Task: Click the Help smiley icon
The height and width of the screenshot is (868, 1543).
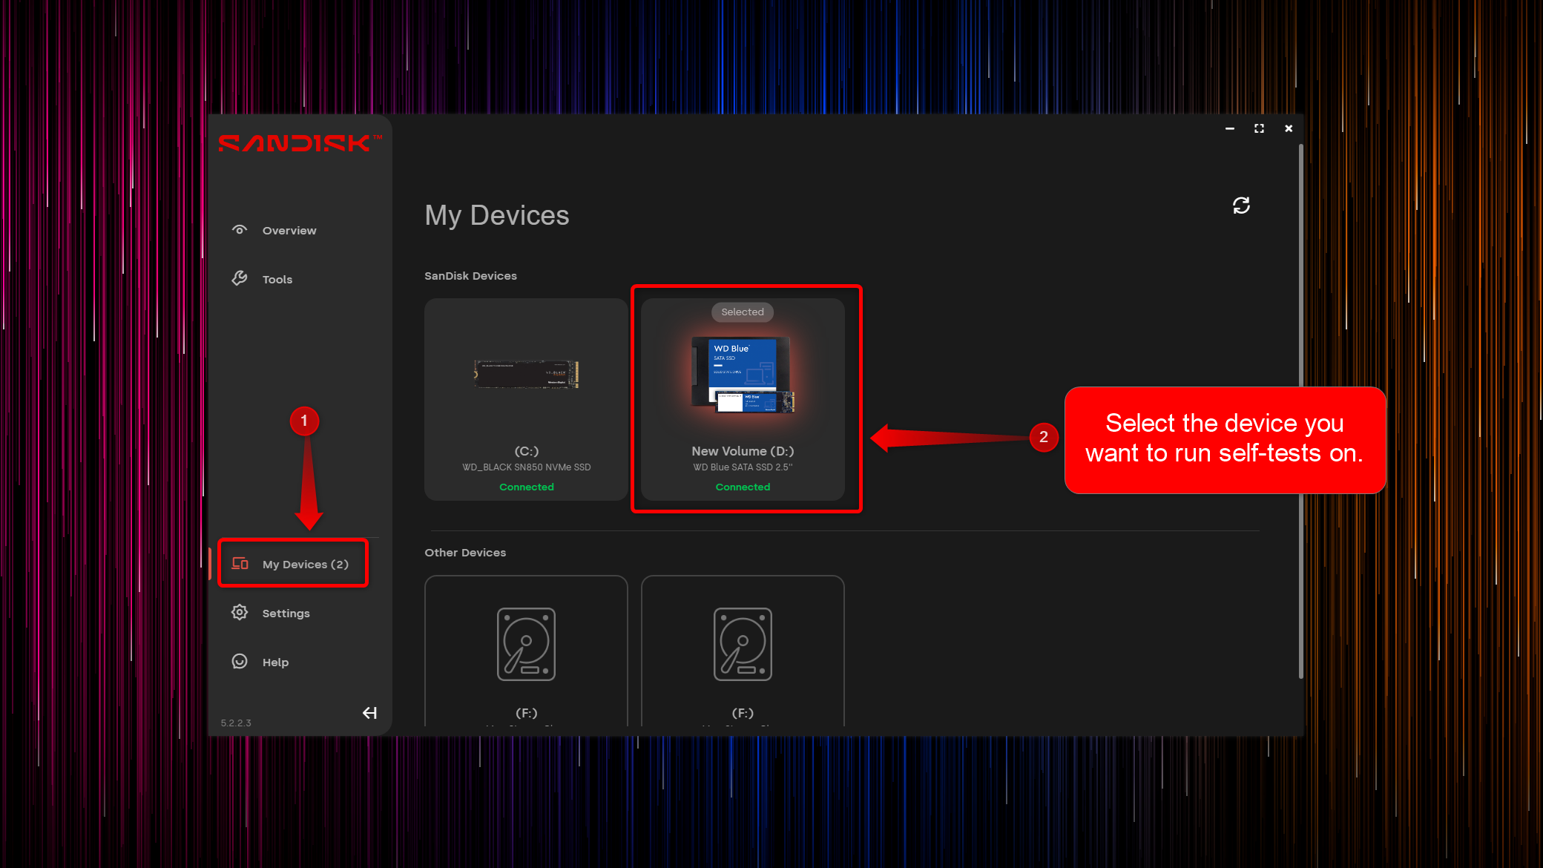Action: (x=240, y=661)
